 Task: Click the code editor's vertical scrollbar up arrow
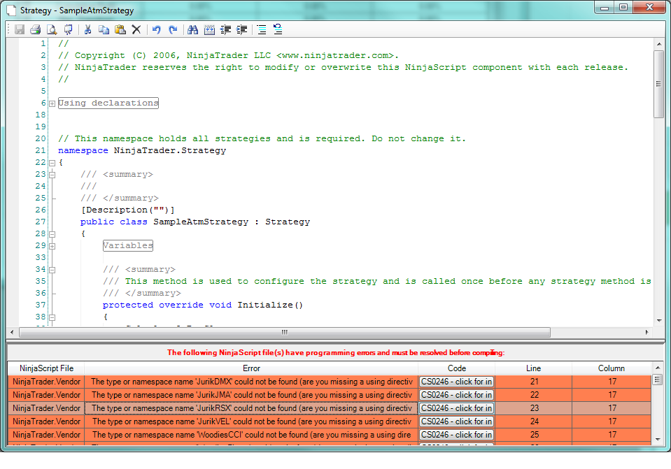(x=659, y=44)
